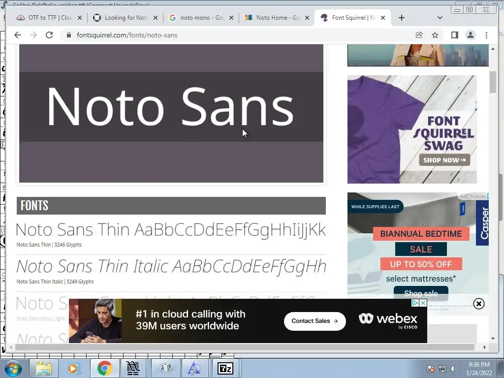
Task: Click Contact Sales in the Webex ad
Action: (315, 321)
